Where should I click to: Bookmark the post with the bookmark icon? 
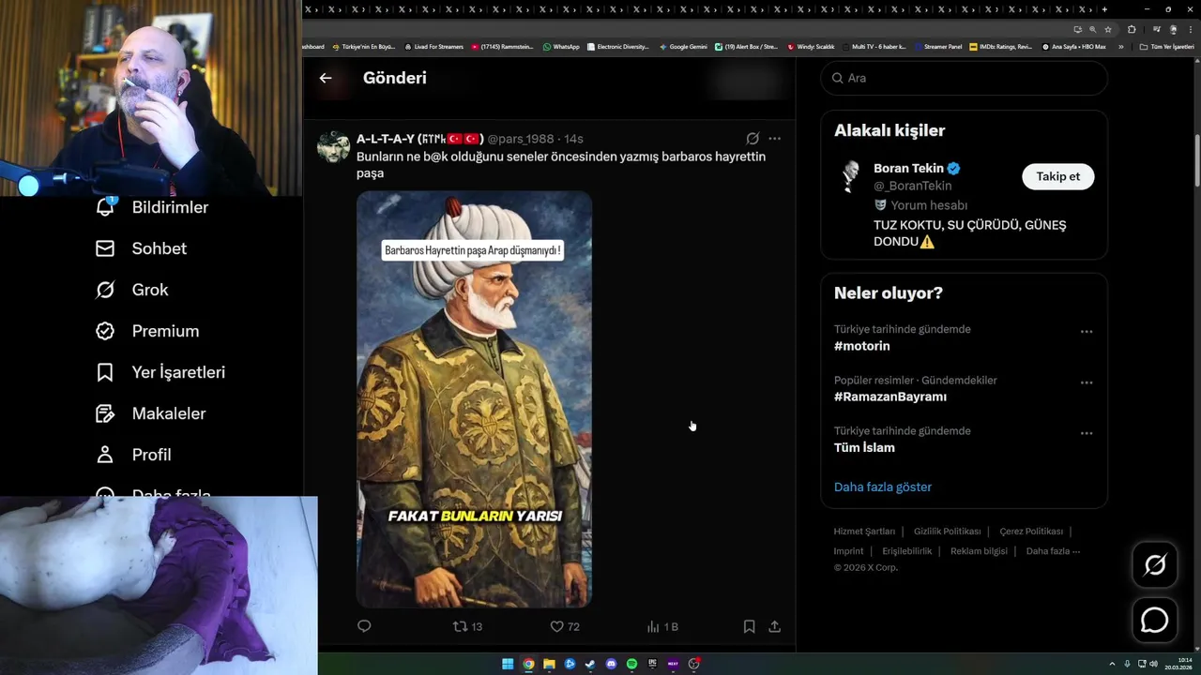point(749,626)
